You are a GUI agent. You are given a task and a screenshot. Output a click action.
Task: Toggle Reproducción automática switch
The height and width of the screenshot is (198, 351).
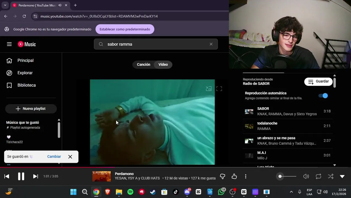[323, 96]
